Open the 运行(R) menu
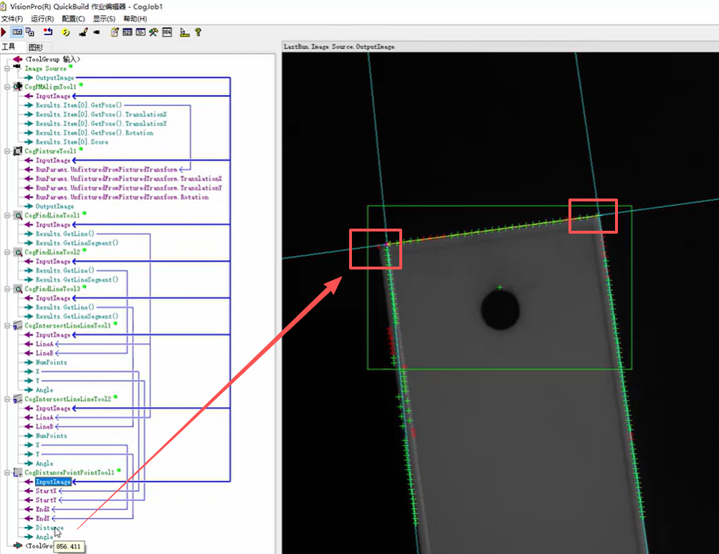The height and width of the screenshot is (554, 719). (42, 19)
